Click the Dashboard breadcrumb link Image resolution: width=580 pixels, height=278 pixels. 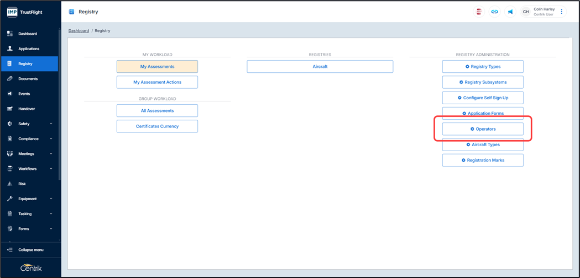click(x=79, y=31)
